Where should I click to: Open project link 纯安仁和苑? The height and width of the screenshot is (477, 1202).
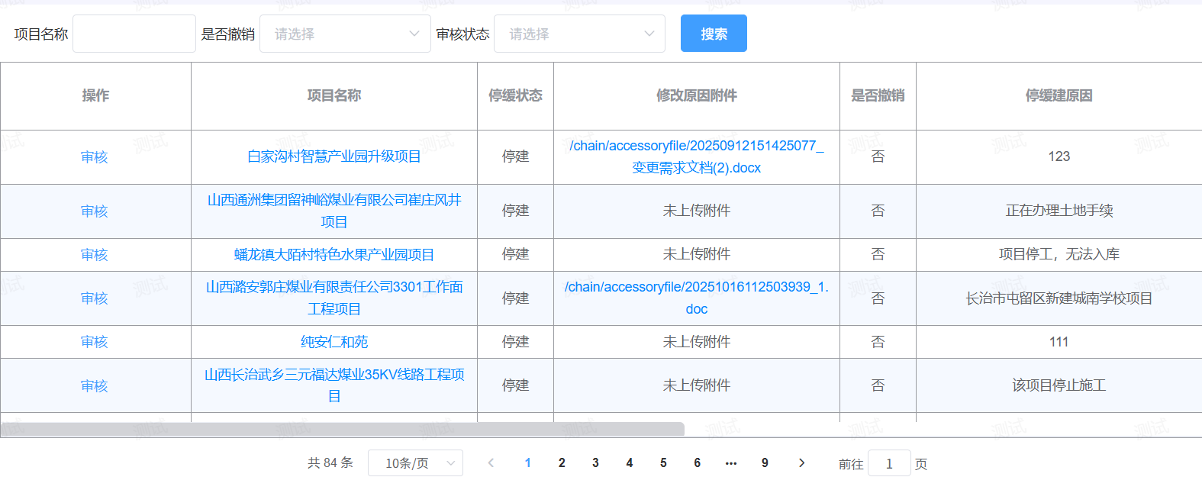pos(334,342)
